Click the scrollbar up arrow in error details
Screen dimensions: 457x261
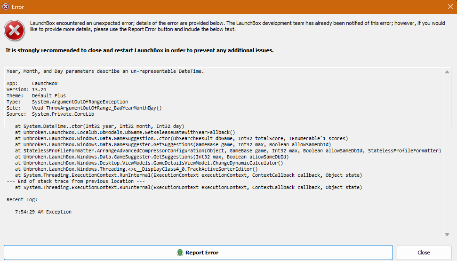point(447,71)
